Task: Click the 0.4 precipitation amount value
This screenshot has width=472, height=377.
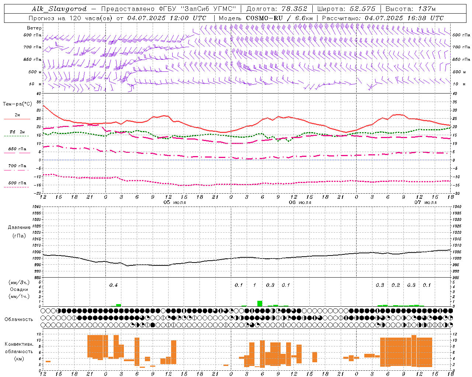Action: [113, 285]
